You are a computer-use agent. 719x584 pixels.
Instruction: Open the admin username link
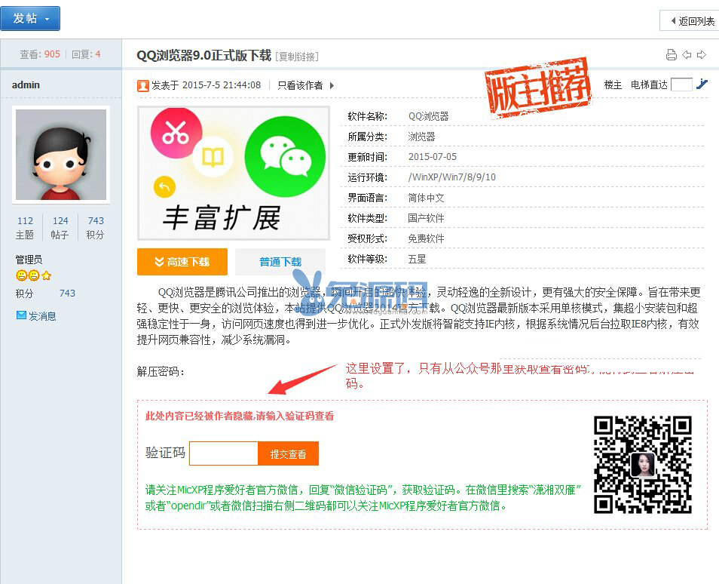(x=26, y=85)
